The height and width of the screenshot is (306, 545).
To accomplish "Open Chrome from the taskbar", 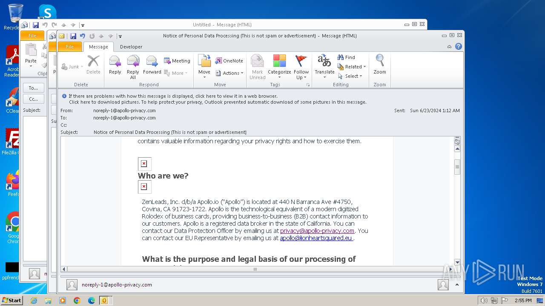I will [x=77, y=300].
